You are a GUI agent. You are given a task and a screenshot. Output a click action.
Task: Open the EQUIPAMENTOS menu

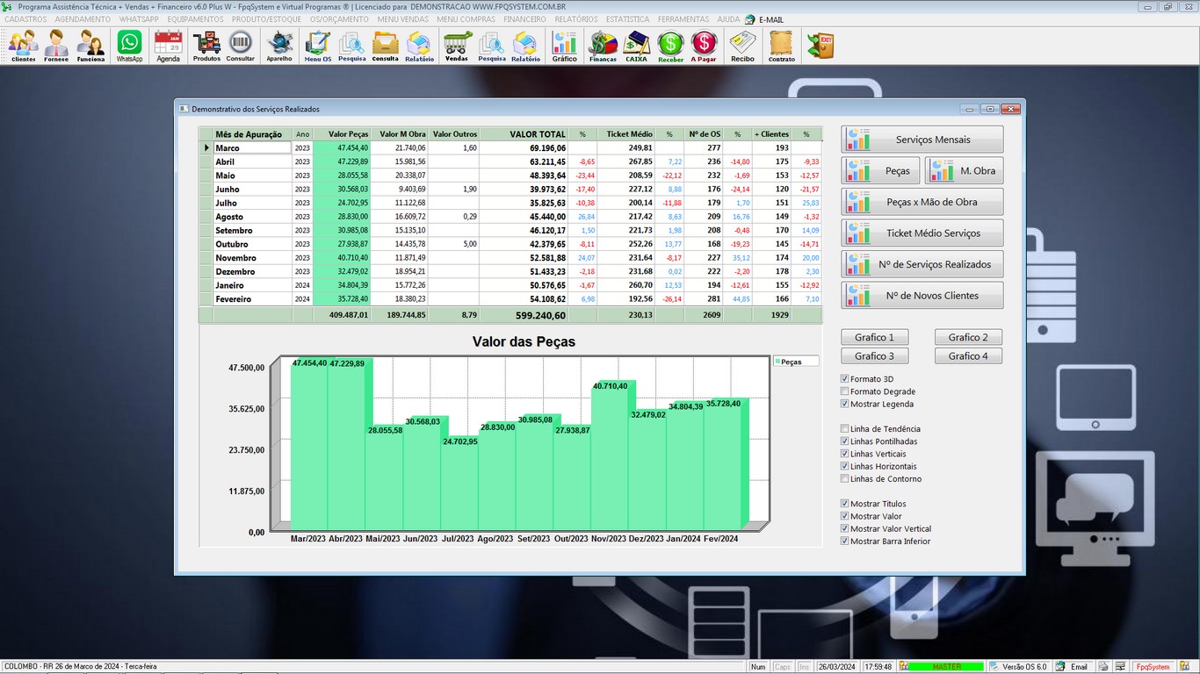point(196,19)
